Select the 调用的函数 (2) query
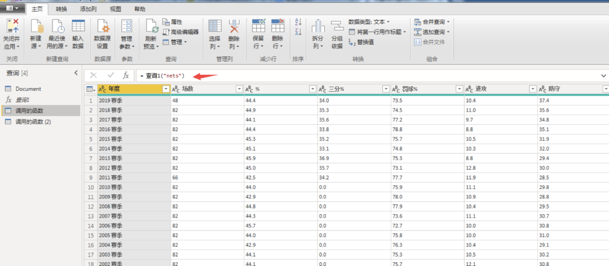Viewport: 609px width, 266px height. (x=41, y=122)
